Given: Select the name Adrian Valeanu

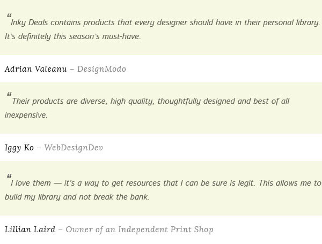Looking at the screenshot, I should [36, 69].
